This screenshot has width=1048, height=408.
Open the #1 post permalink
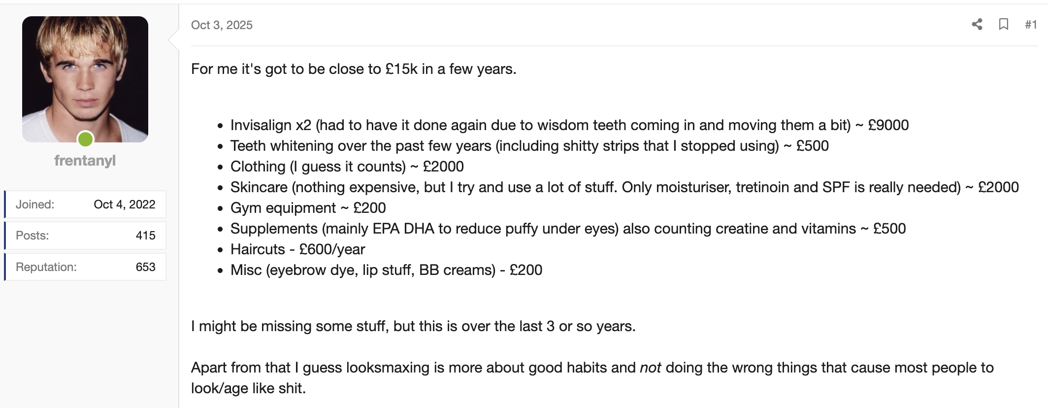click(1031, 25)
